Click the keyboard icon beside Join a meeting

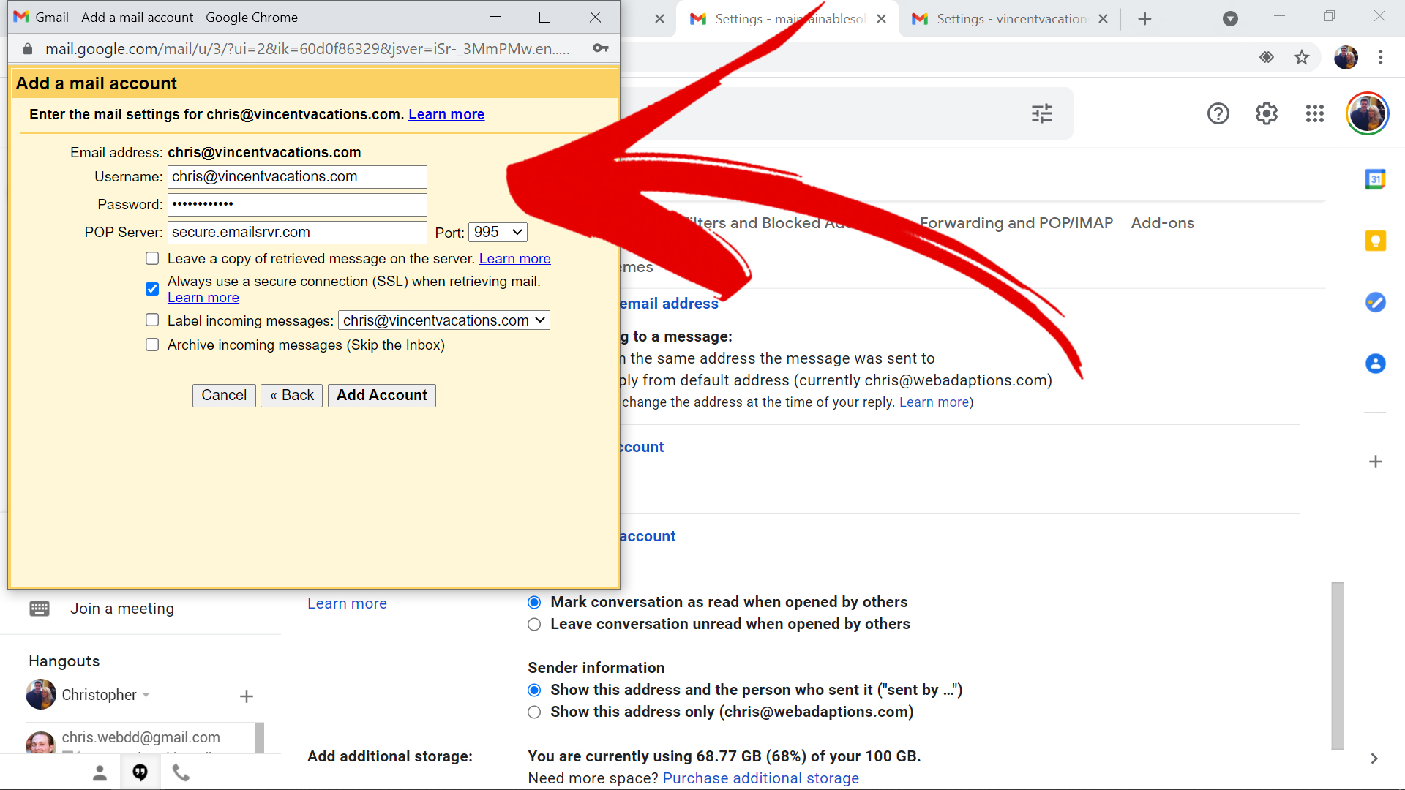40,609
